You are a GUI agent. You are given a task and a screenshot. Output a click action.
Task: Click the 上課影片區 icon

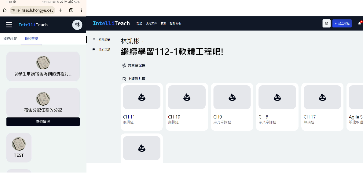124,79
